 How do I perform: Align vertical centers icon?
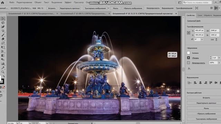point(216,83)
